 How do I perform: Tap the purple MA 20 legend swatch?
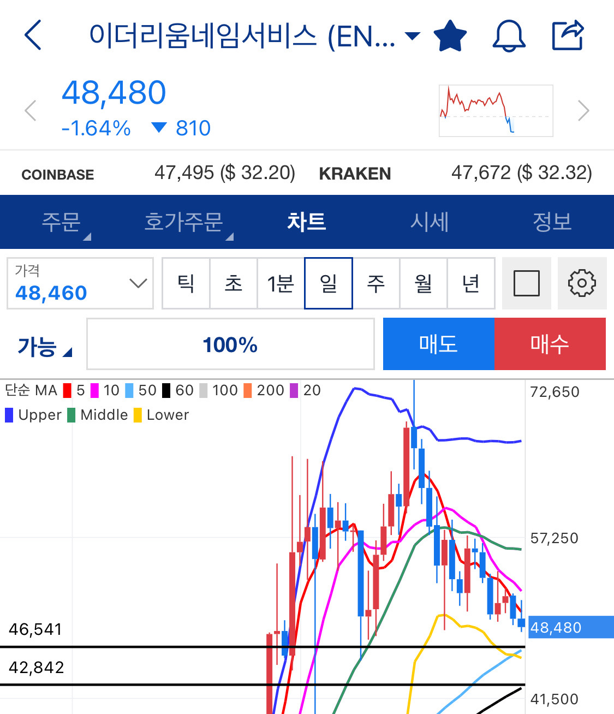[294, 391]
